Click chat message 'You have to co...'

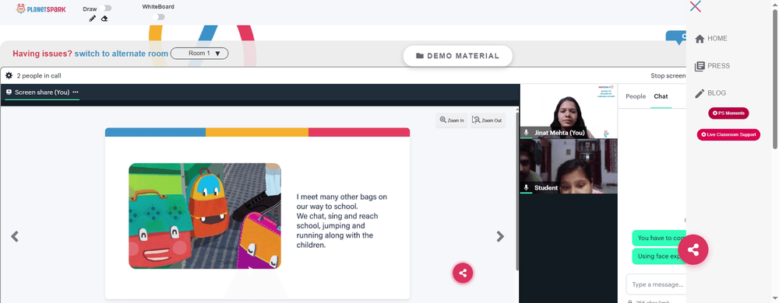659,239
